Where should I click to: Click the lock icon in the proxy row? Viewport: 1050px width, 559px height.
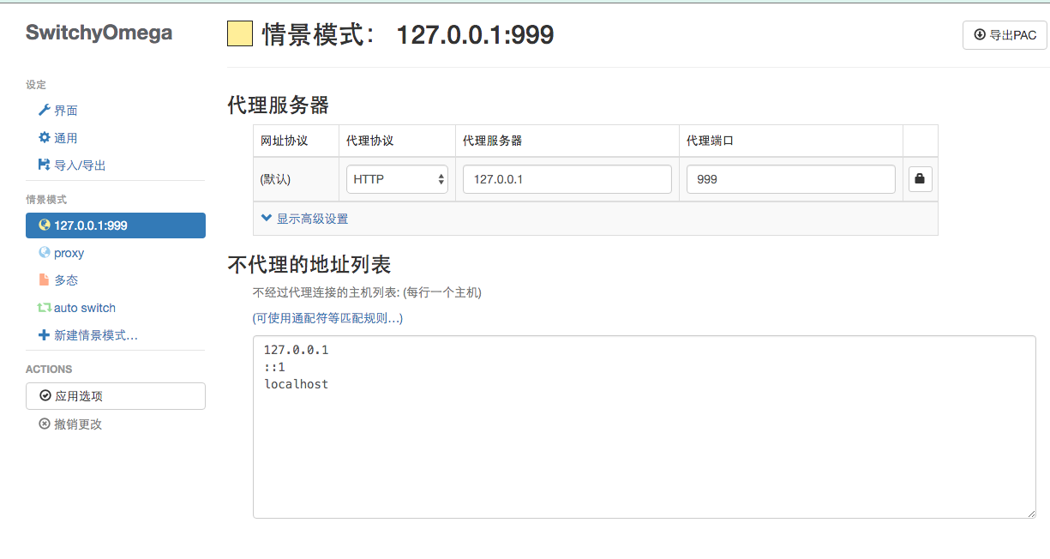(x=920, y=178)
